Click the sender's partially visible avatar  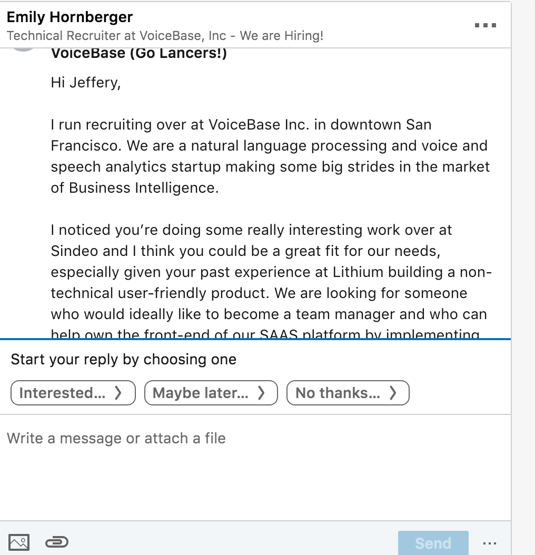tap(23, 50)
